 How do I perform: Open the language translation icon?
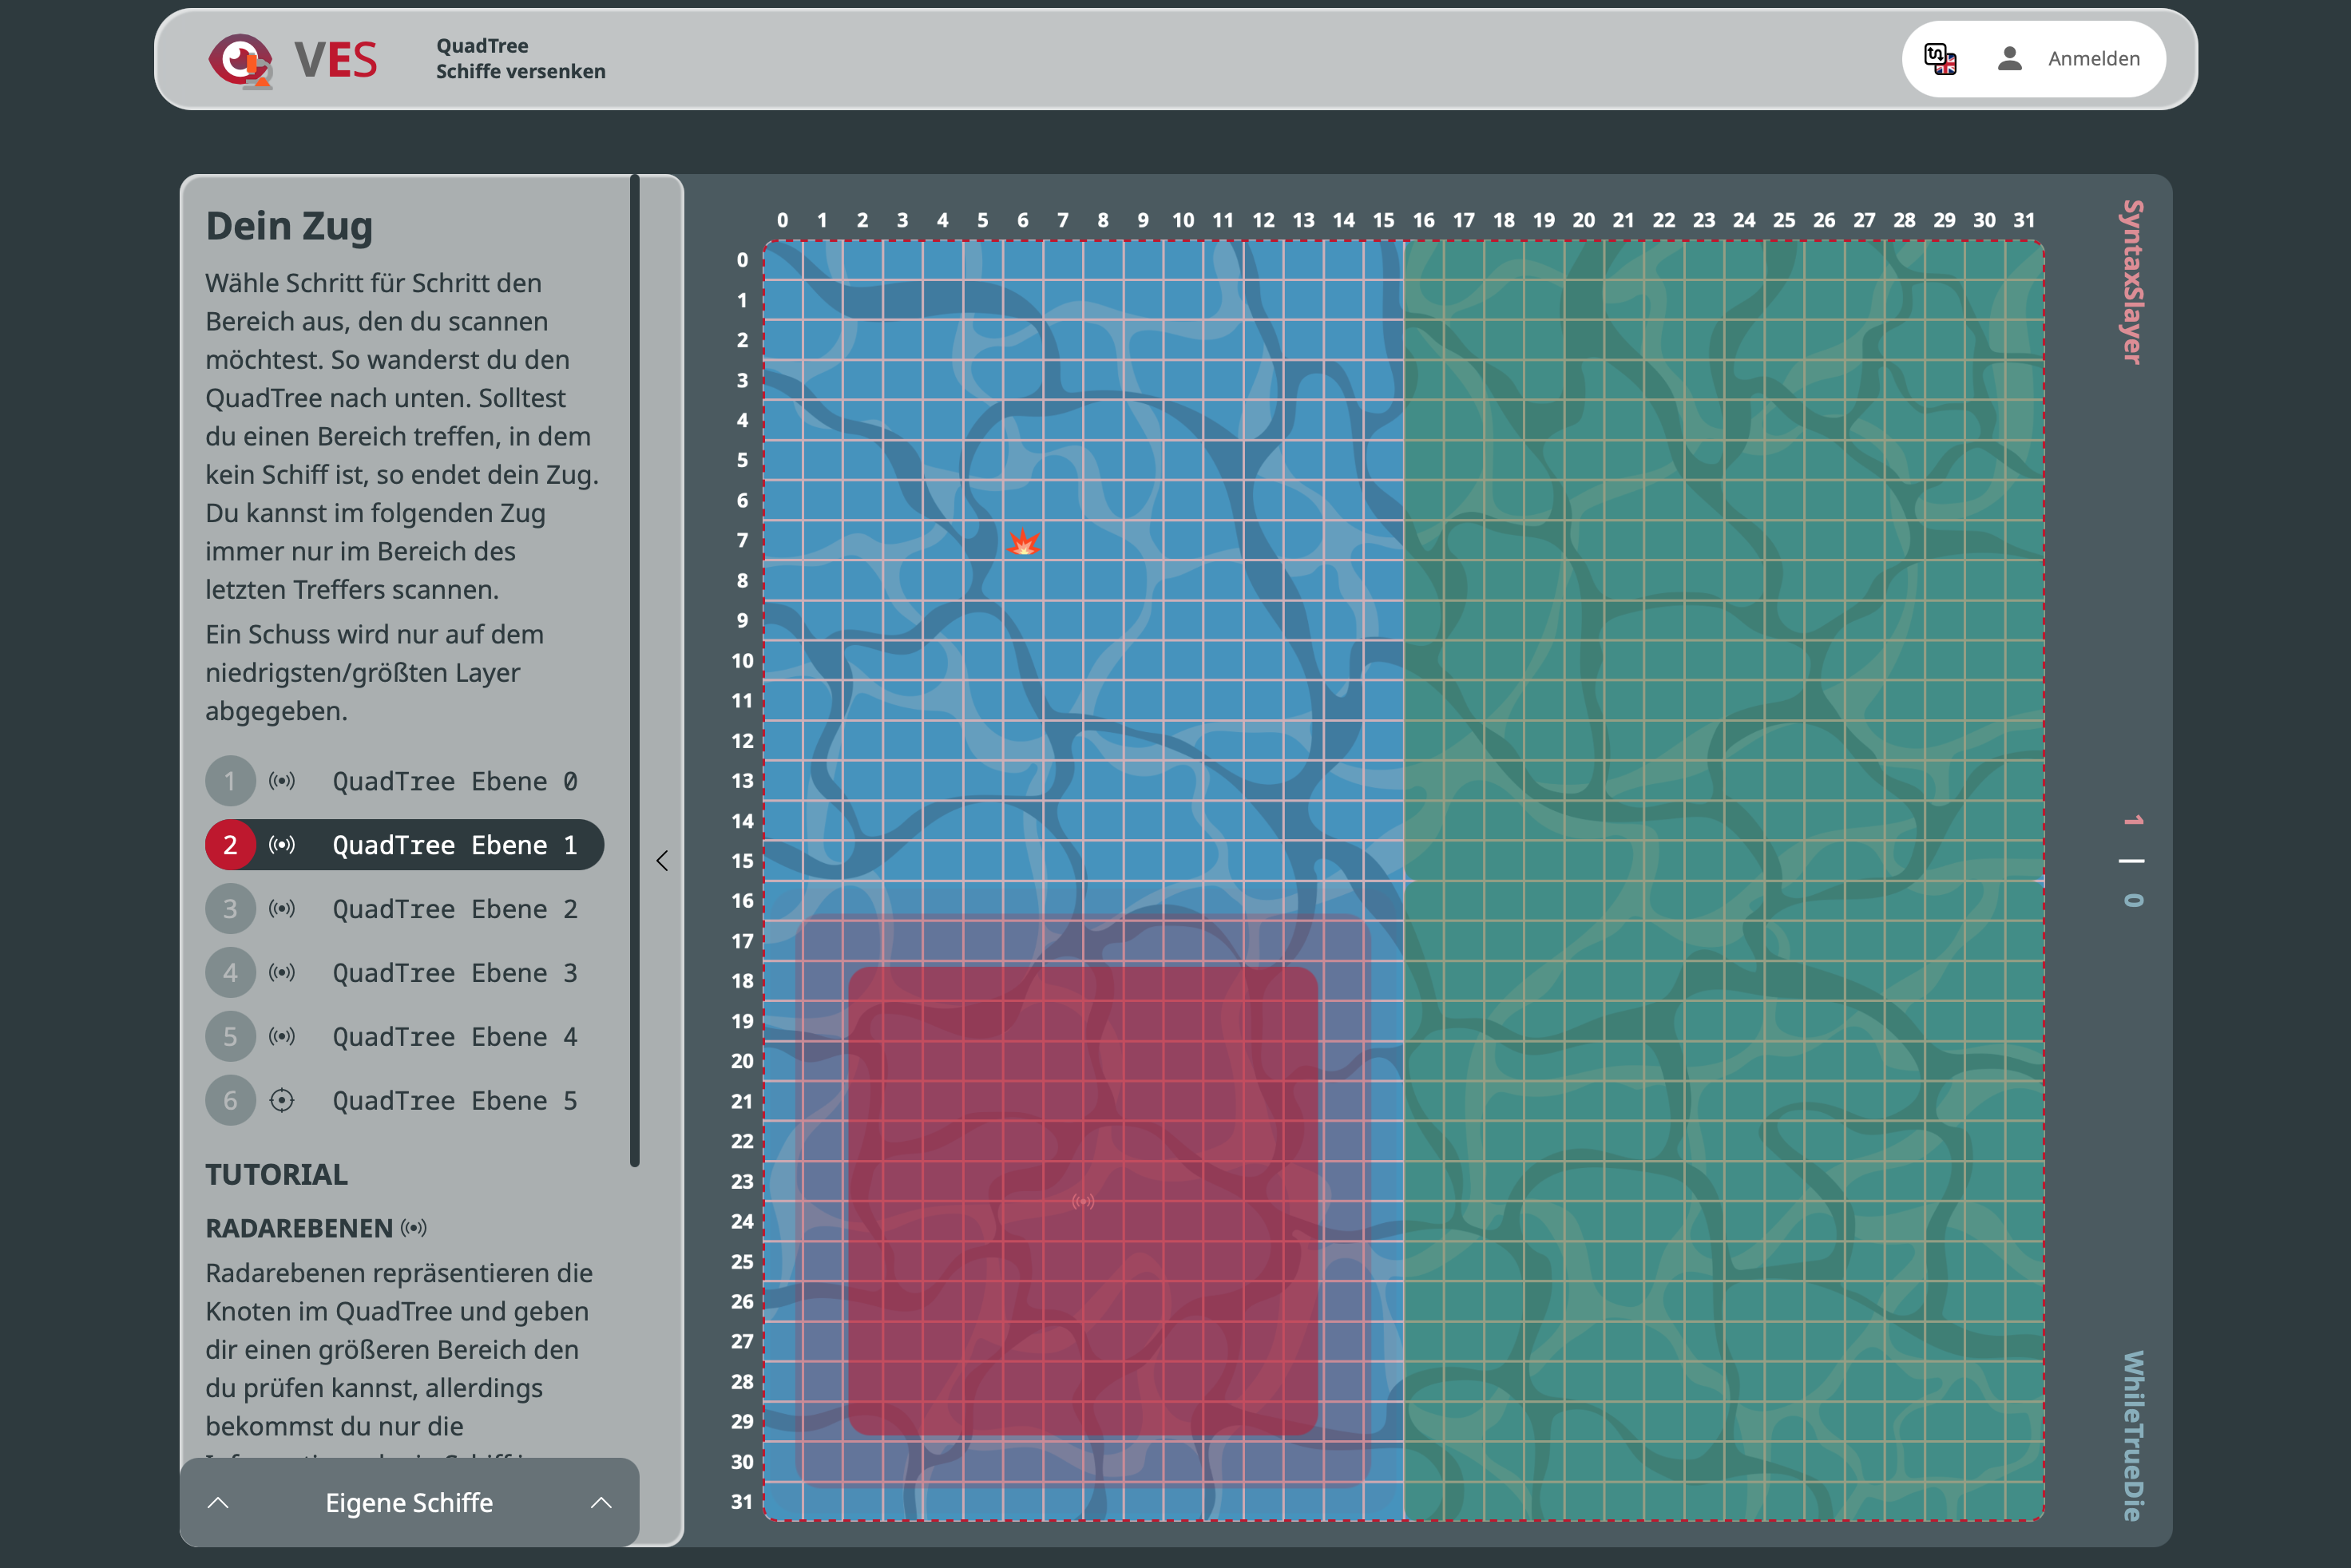click(x=1940, y=59)
